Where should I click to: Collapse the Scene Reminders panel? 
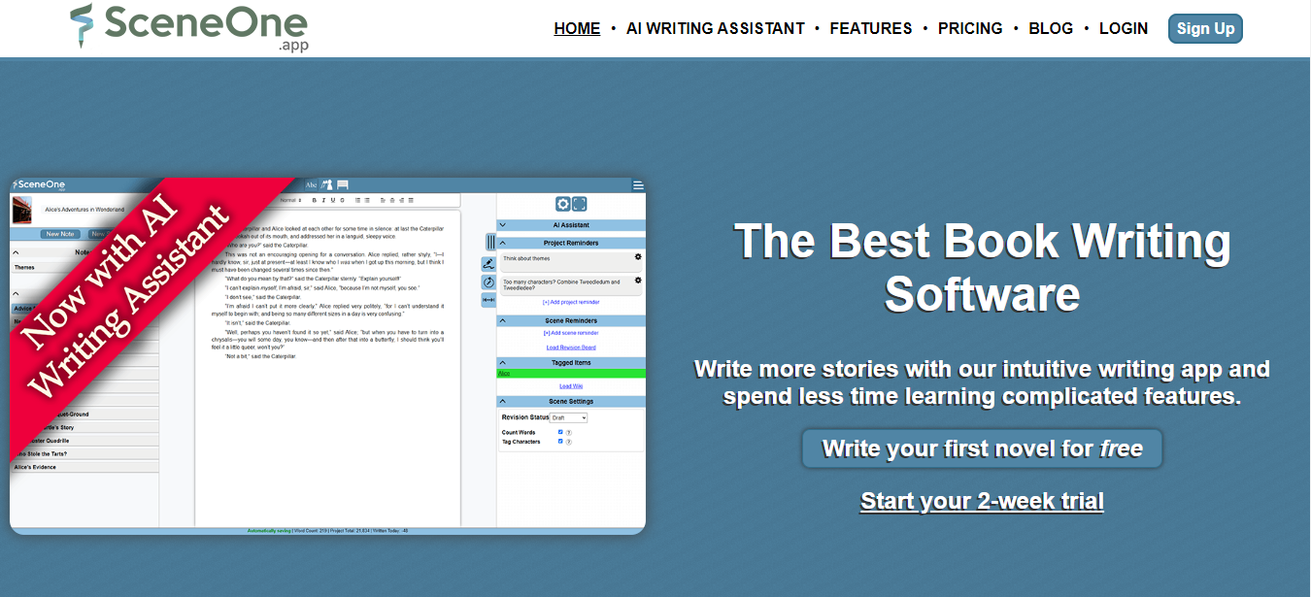[571, 320]
